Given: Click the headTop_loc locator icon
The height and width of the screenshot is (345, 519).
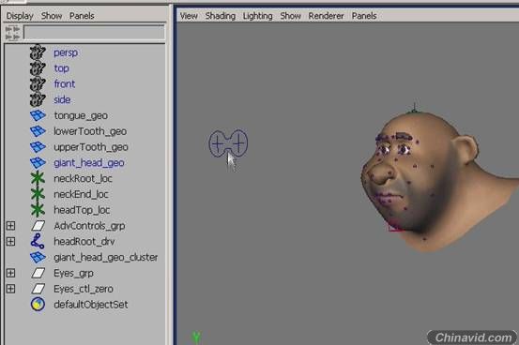Looking at the screenshot, I should tap(38, 210).
